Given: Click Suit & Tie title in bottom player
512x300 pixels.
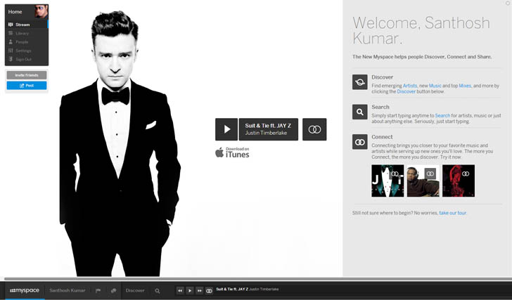Looking at the screenshot, I should point(232,289).
